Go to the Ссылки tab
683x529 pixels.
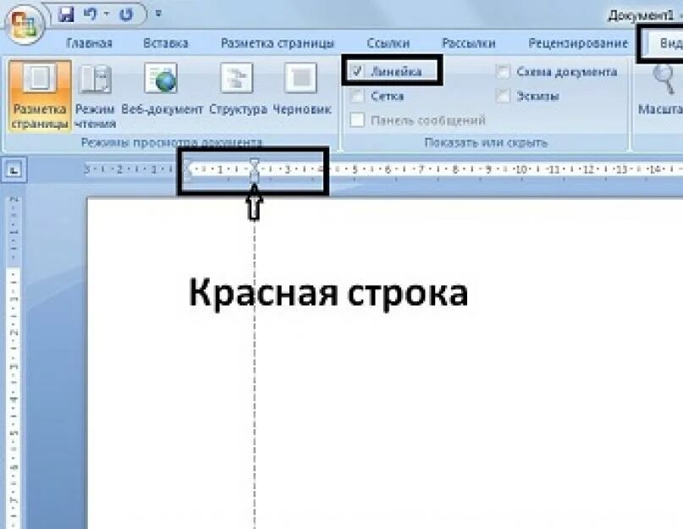[388, 43]
